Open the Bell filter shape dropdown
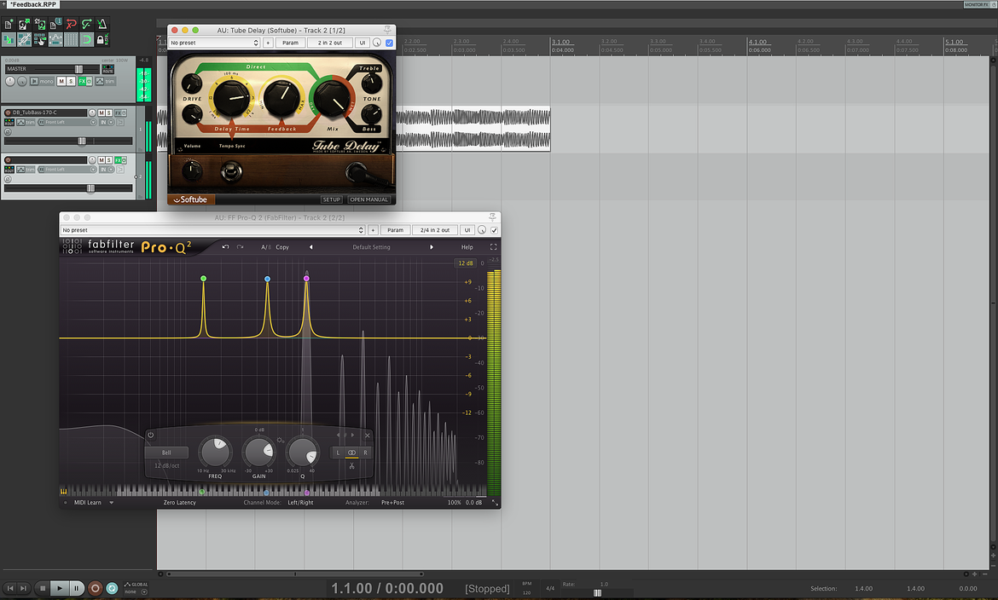 coord(166,453)
